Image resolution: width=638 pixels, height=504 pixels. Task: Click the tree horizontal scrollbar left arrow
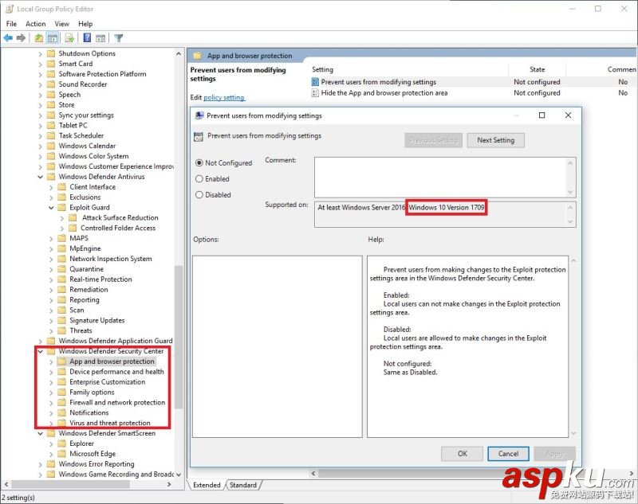pyautogui.click(x=6, y=485)
